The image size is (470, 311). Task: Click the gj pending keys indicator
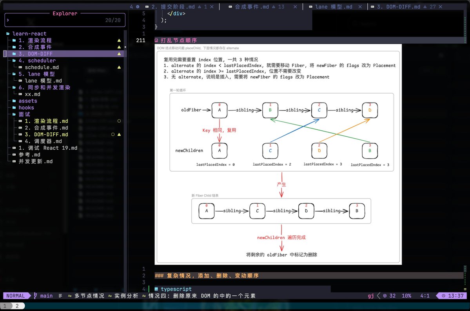pos(371,296)
